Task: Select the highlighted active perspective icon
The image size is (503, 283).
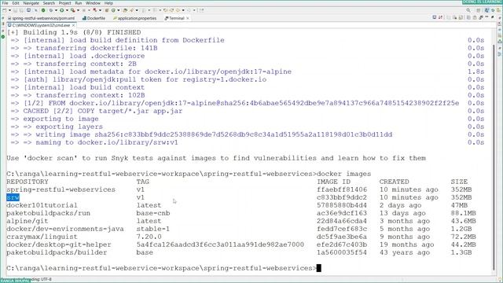Action: coord(486,10)
